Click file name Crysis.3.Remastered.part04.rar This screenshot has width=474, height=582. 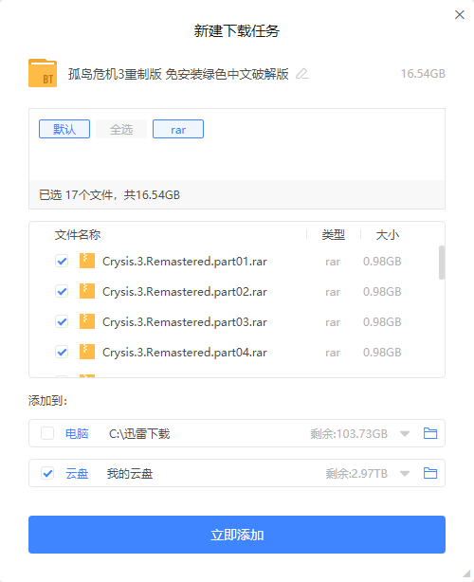pos(185,353)
